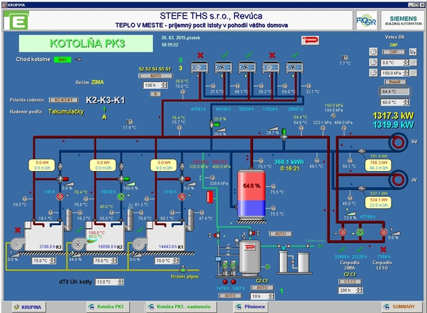Toggle the Konšt mode button
Screen dimensions: 427x313
395,82
